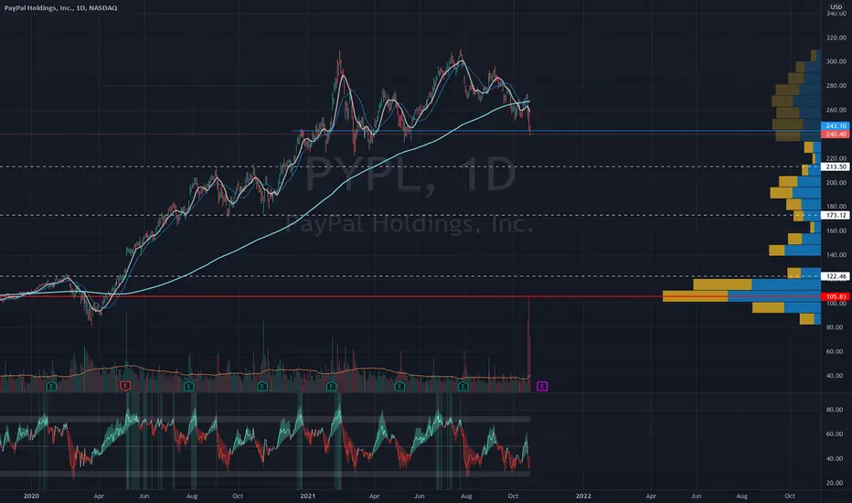Open the green earnings marker near November 2020

click(x=261, y=386)
